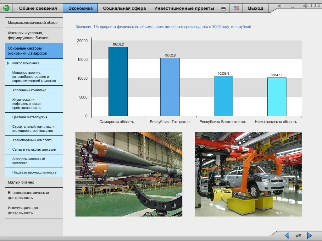Lower volume with the quiet speaker icon
The width and height of the screenshot is (322, 241).
(x=280, y=6)
